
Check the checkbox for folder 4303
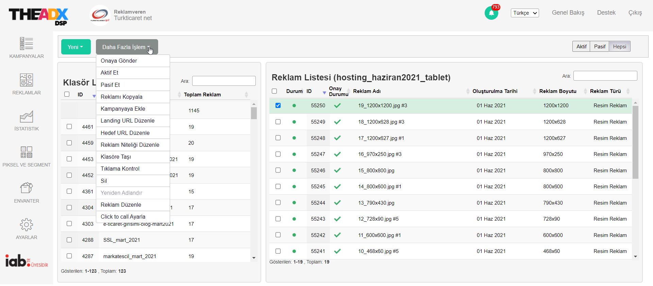(69, 224)
